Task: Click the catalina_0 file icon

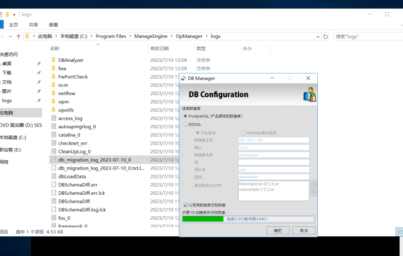Action: pos(54,135)
